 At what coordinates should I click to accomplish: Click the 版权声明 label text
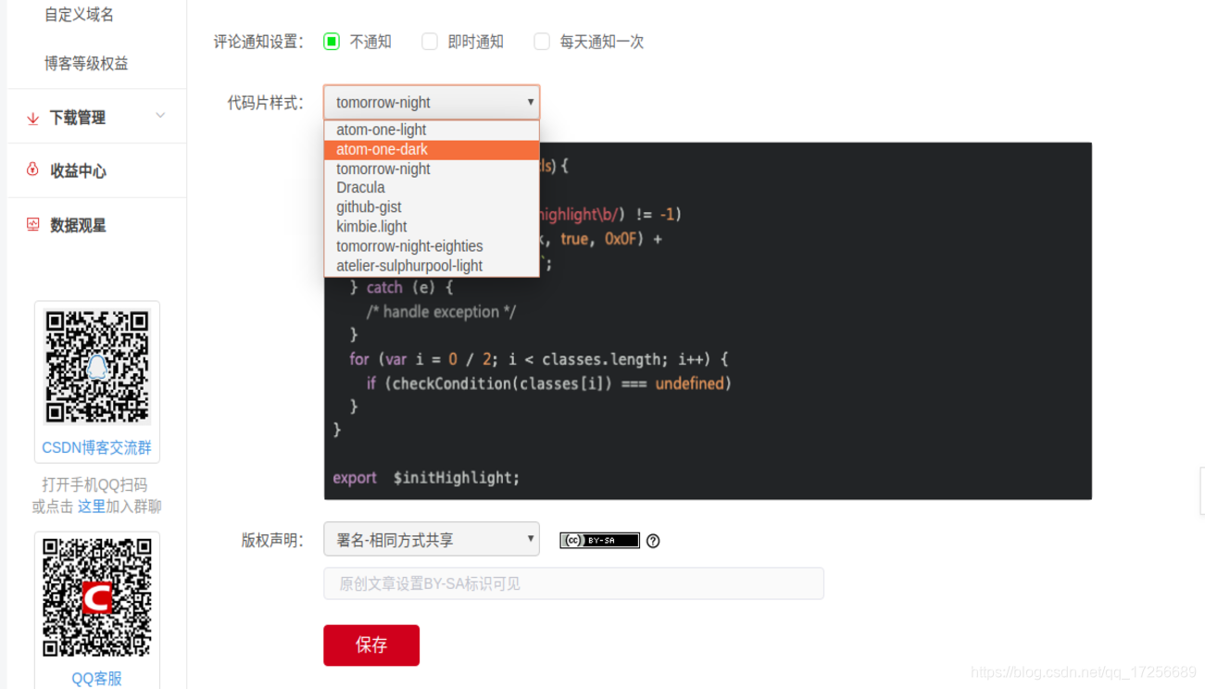[272, 540]
